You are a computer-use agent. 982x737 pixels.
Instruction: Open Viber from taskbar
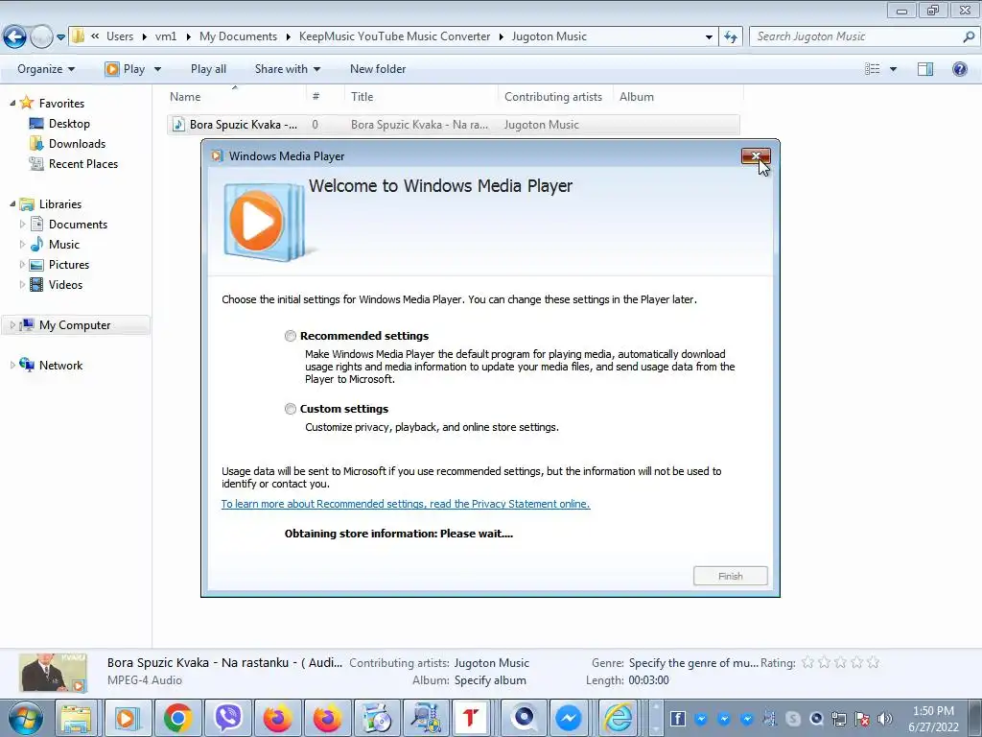point(228,718)
